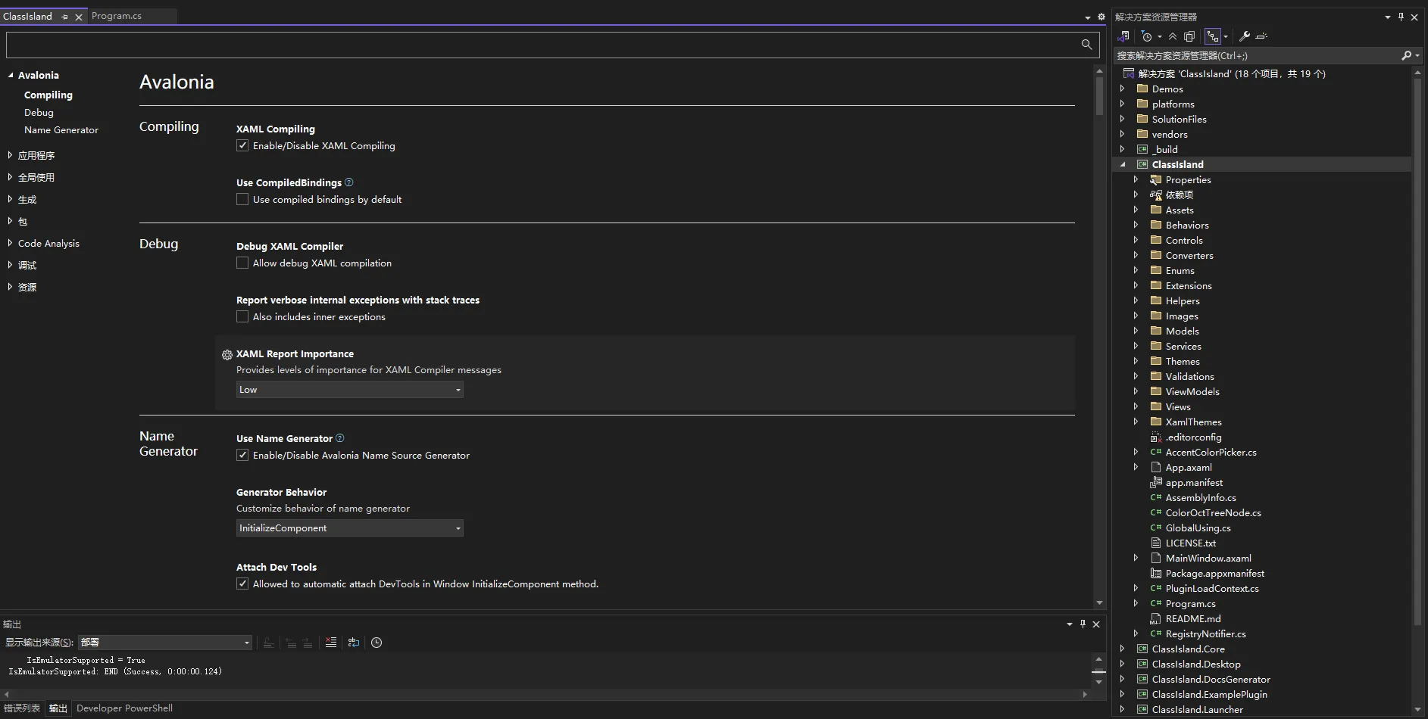Close the ClassIsland document tab
Viewport: 1428px width, 719px height.
[x=78, y=17]
